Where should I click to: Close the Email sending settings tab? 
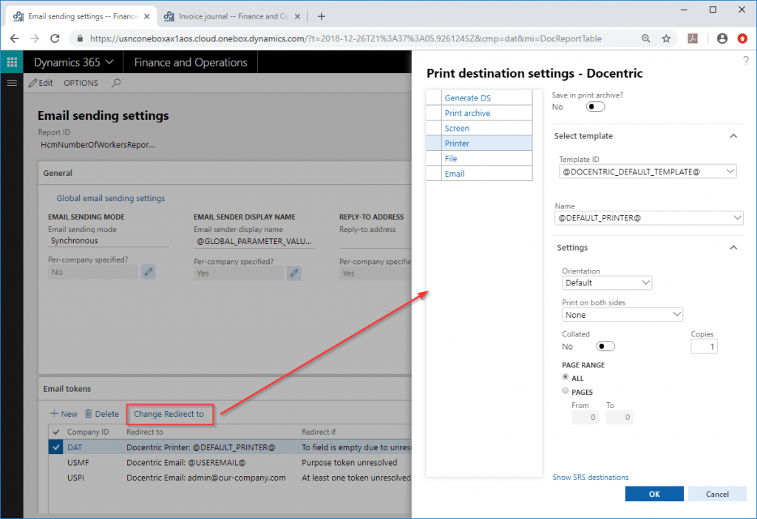click(147, 16)
